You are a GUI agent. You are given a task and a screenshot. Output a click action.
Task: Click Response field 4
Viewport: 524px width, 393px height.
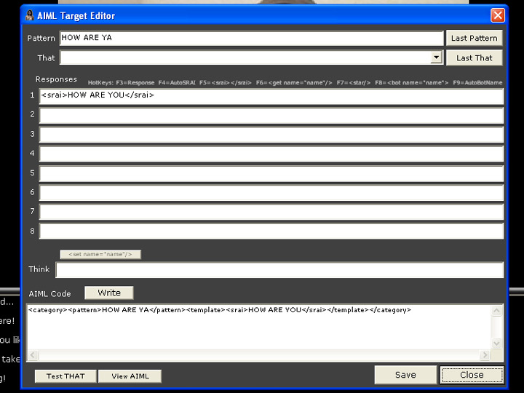coord(271,154)
